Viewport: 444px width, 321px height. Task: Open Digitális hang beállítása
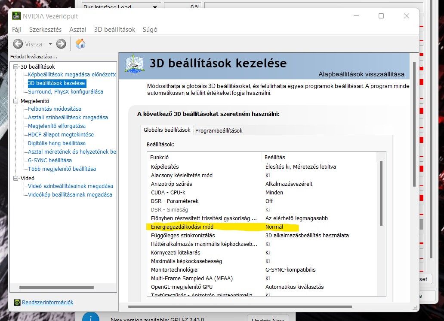57,143
